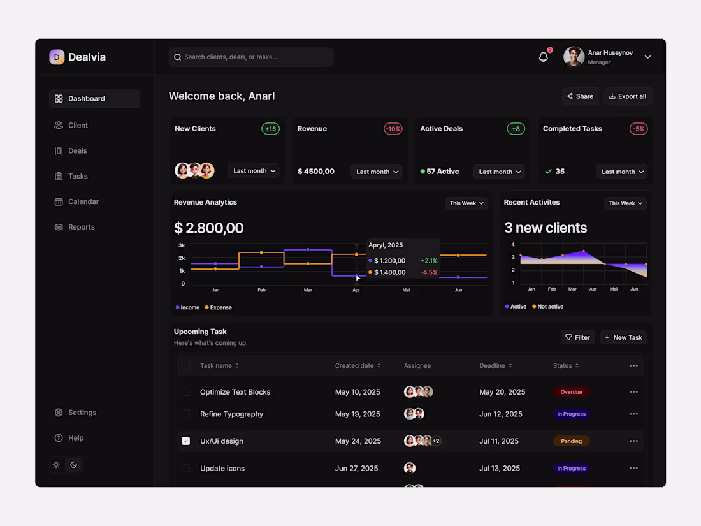Open the Tasks section via its sidebar icon
701x526 pixels.
[x=59, y=176]
